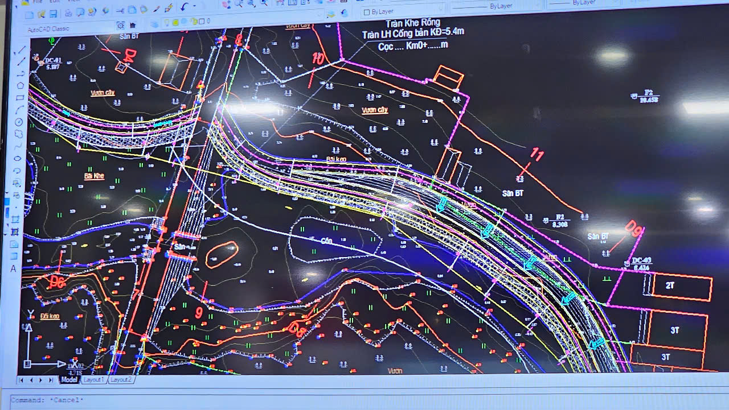Open the AutoCAD Classic workspace dropdown
This screenshot has width=729, height=410.
click(x=69, y=28)
